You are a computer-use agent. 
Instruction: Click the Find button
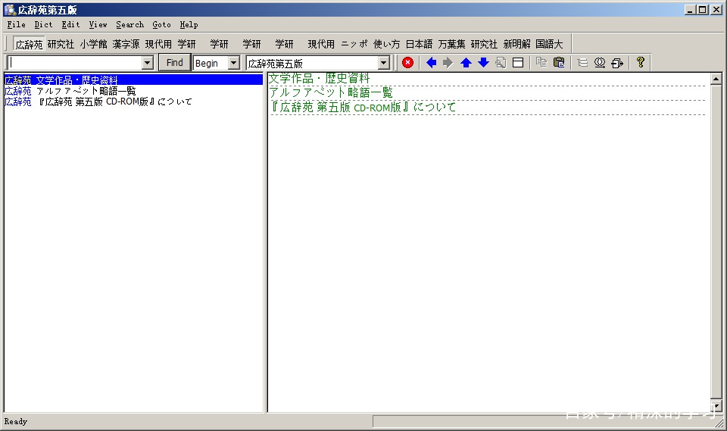pos(174,63)
